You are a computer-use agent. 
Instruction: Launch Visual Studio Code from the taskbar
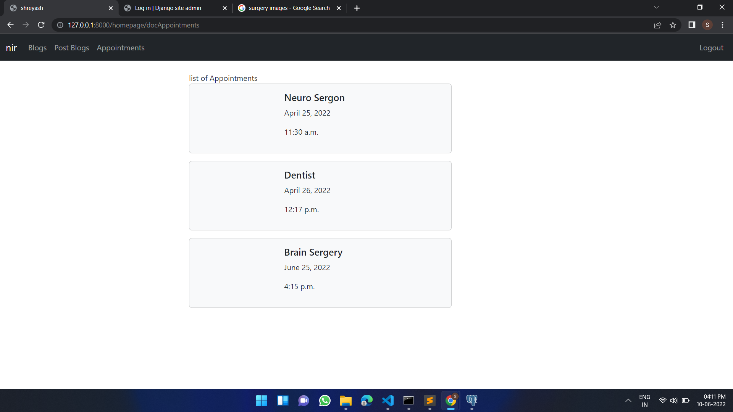pos(387,401)
